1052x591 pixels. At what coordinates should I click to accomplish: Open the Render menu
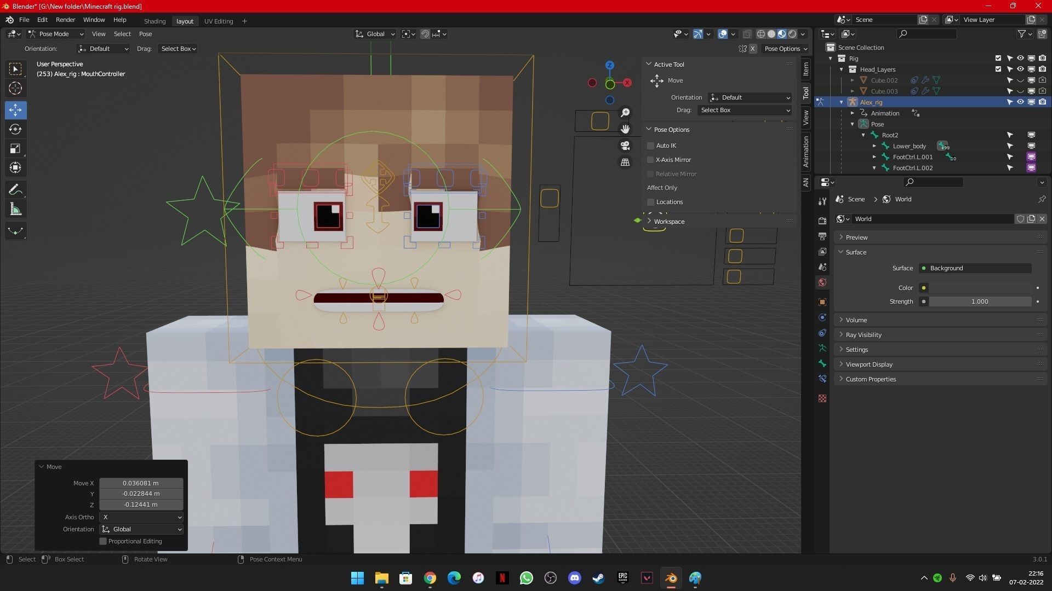pos(65,20)
